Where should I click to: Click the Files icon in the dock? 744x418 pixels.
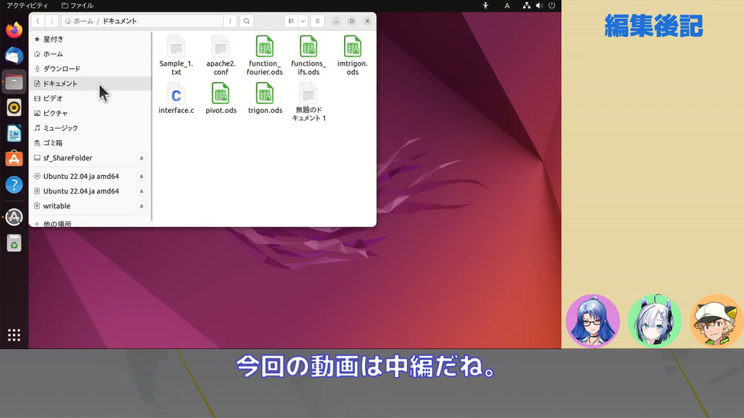pyautogui.click(x=14, y=82)
